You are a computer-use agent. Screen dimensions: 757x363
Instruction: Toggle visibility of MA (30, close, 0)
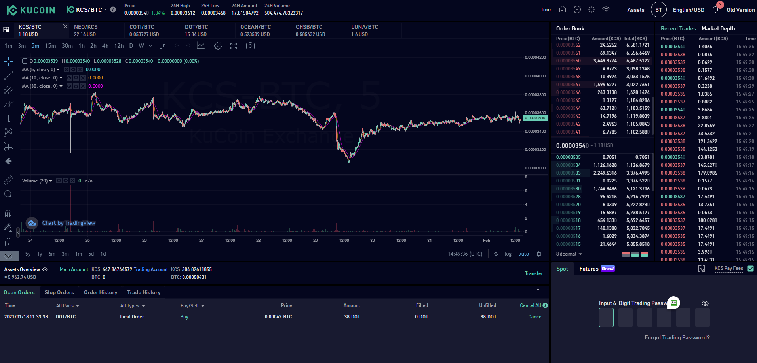click(x=69, y=86)
